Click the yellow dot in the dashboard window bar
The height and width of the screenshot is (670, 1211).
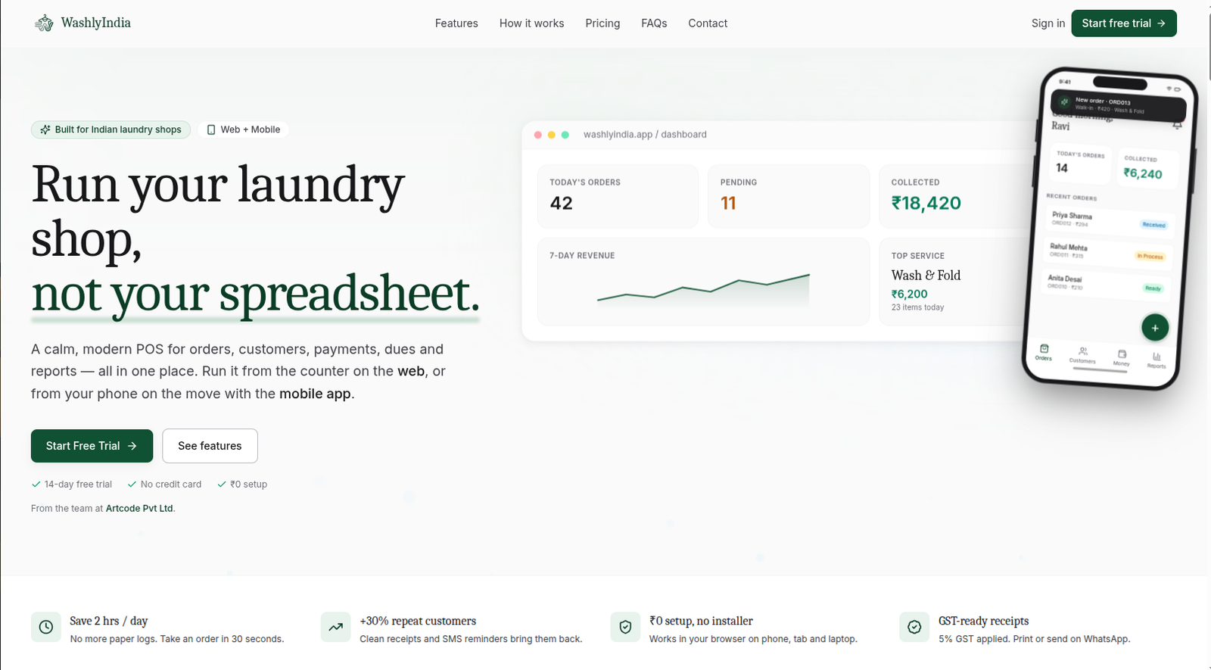[552, 135]
